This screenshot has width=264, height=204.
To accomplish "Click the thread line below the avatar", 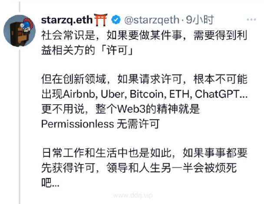I will click(20, 125).
